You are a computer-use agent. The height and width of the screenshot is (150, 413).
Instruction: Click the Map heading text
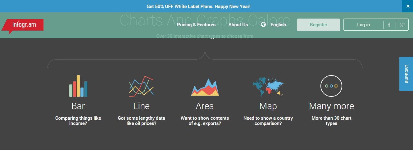(268, 106)
